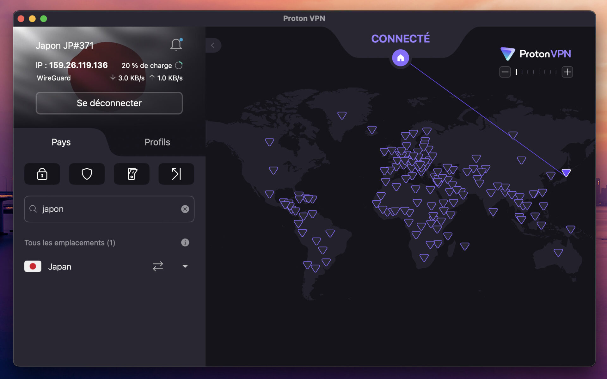Click the yellow minimize window button
The width and height of the screenshot is (607, 379).
point(32,19)
